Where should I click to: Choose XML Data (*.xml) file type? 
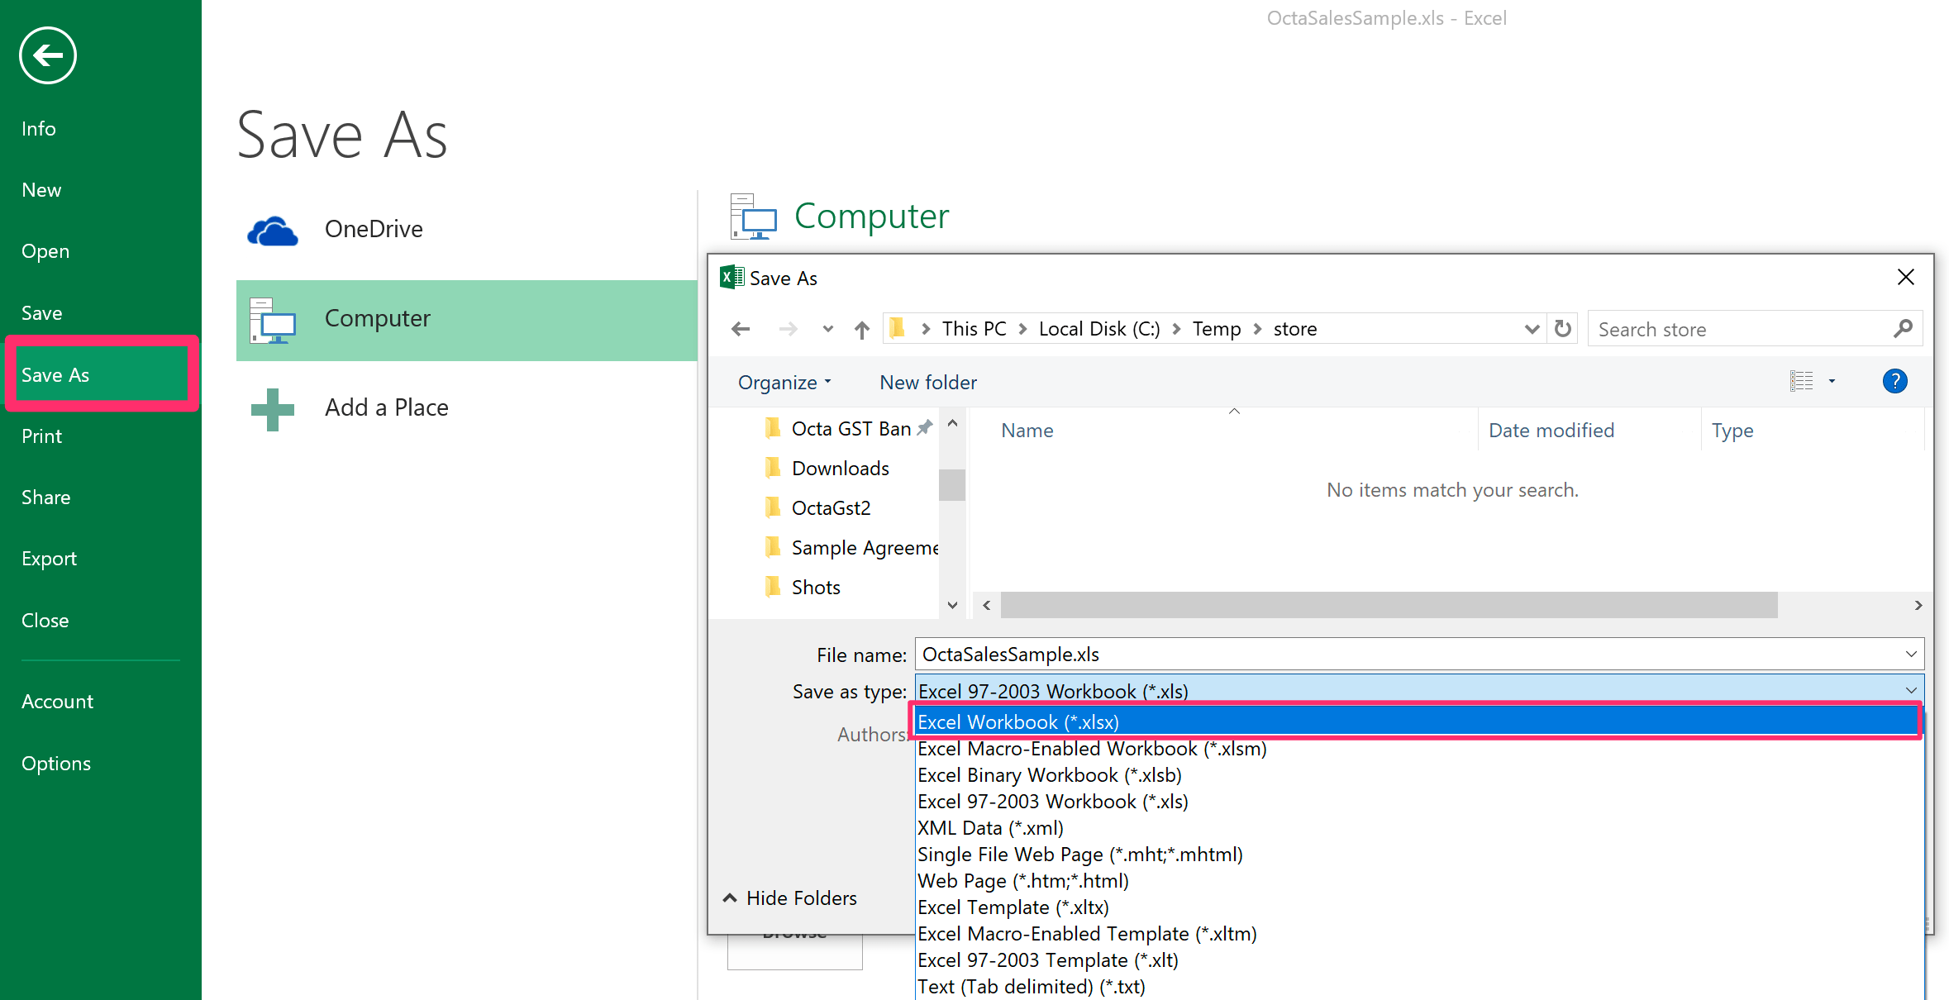point(990,828)
